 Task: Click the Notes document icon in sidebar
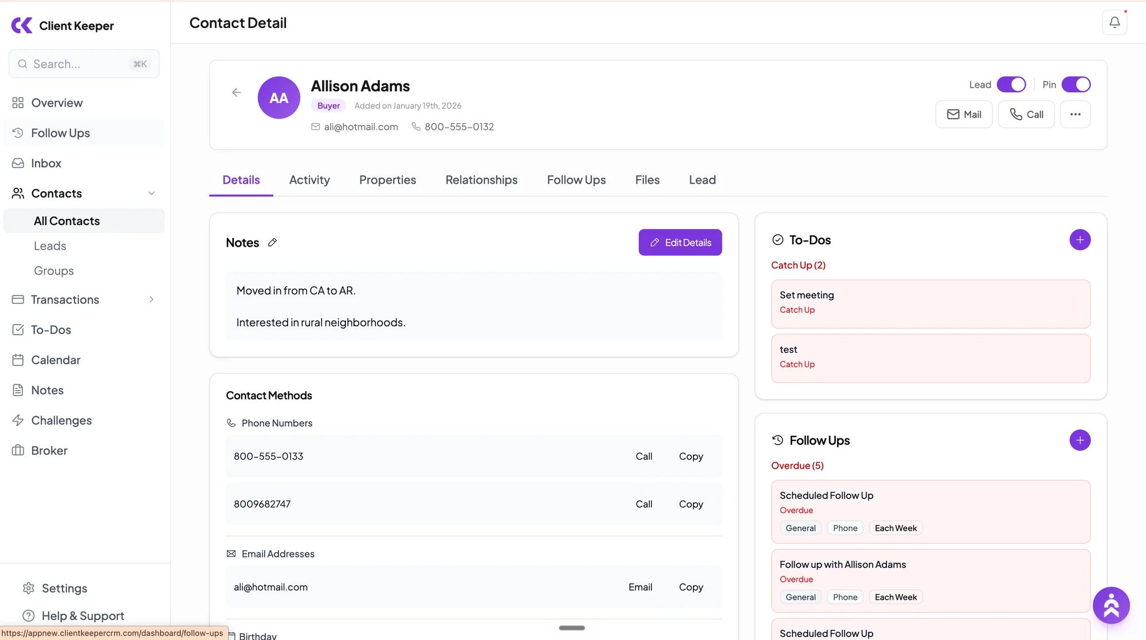pyautogui.click(x=18, y=390)
